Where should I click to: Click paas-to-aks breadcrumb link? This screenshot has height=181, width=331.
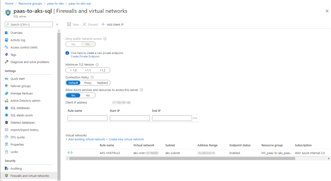(x=55, y=3)
